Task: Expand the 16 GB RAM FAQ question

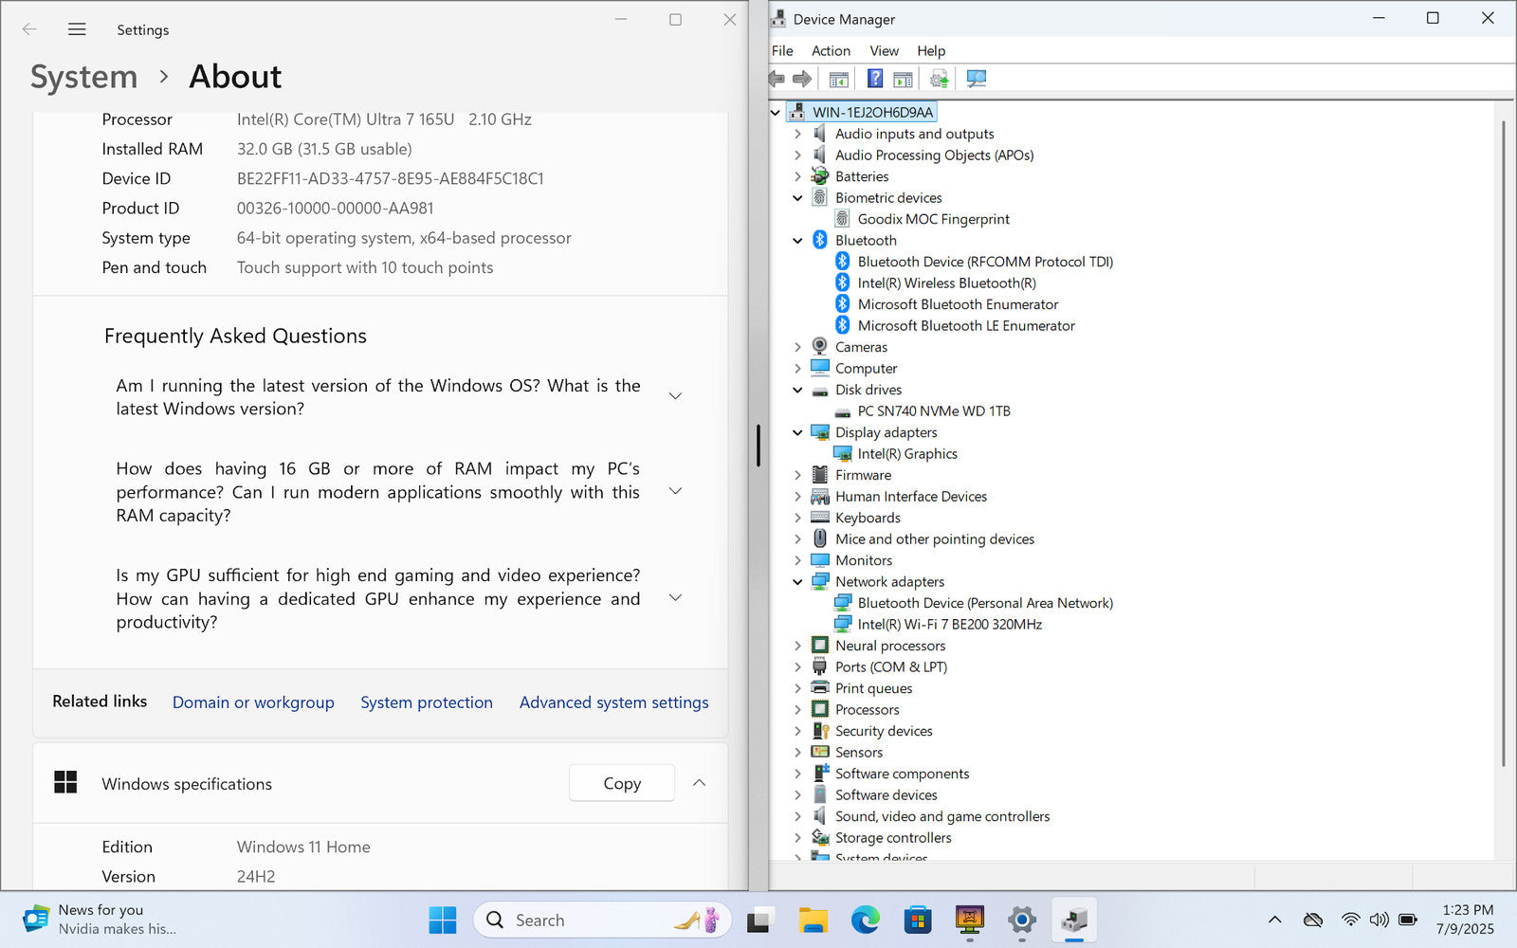Action: click(x=675, y=491)
